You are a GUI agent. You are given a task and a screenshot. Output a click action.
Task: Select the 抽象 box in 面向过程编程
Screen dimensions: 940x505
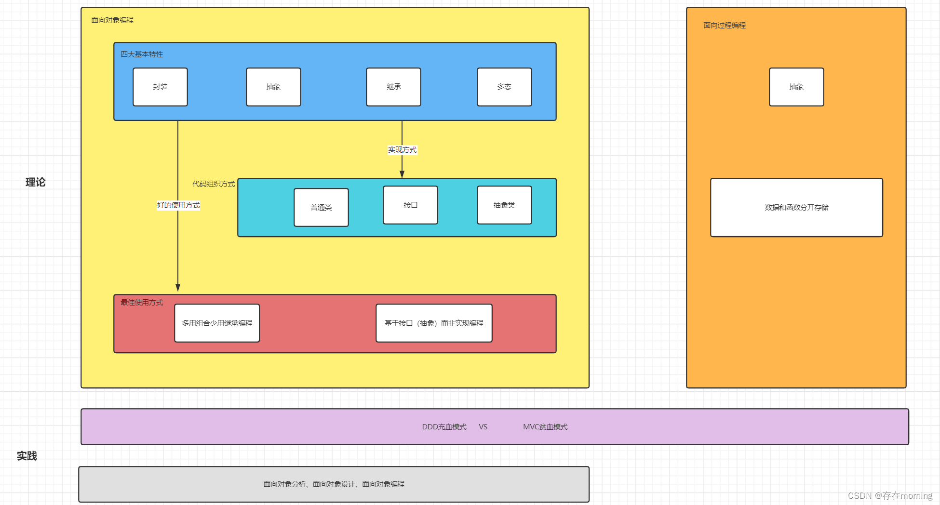coord(796,87)
